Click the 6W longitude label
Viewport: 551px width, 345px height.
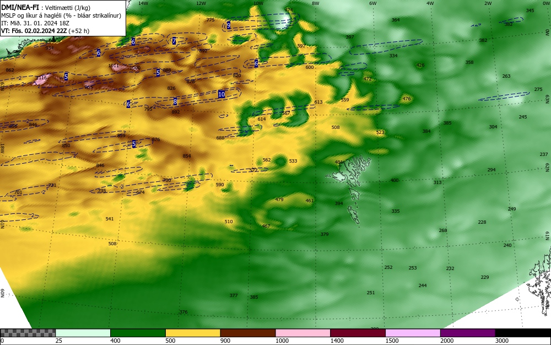[373, 3]
